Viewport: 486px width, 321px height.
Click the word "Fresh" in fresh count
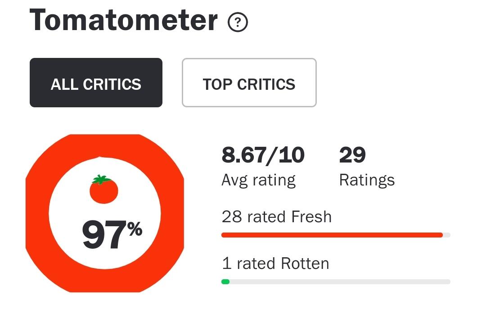pos(311,217)
